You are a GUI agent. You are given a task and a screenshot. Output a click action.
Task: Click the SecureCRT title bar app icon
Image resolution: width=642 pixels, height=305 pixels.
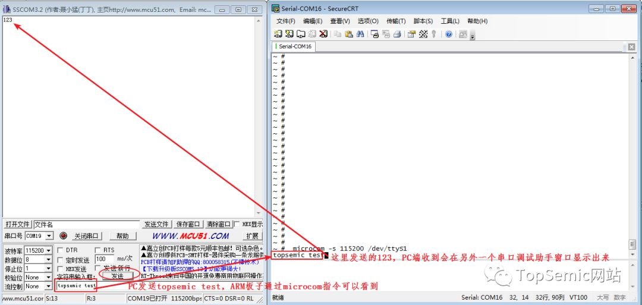276,8
